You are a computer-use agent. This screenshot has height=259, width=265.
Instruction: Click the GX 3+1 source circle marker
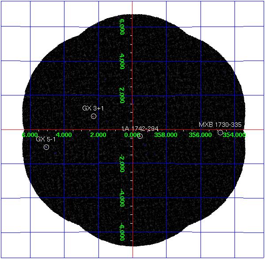(x=94, y=116)
